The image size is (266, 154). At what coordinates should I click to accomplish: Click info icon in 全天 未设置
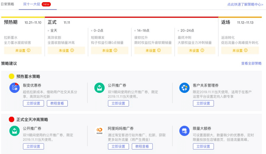[x=72, y=50]
